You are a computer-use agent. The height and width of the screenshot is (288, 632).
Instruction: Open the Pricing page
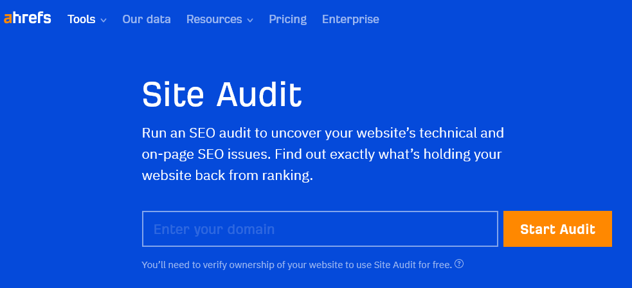(287, 19)
